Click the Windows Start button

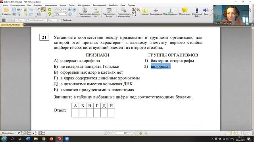click(4, 139)
